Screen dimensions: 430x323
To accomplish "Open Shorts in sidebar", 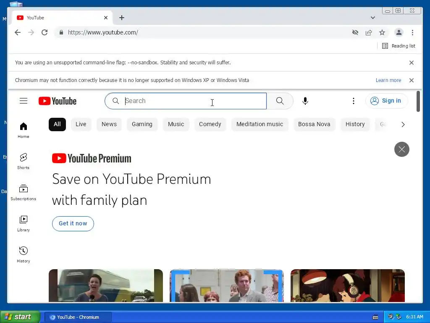I will pyautogui.click(x=24, y=161).
